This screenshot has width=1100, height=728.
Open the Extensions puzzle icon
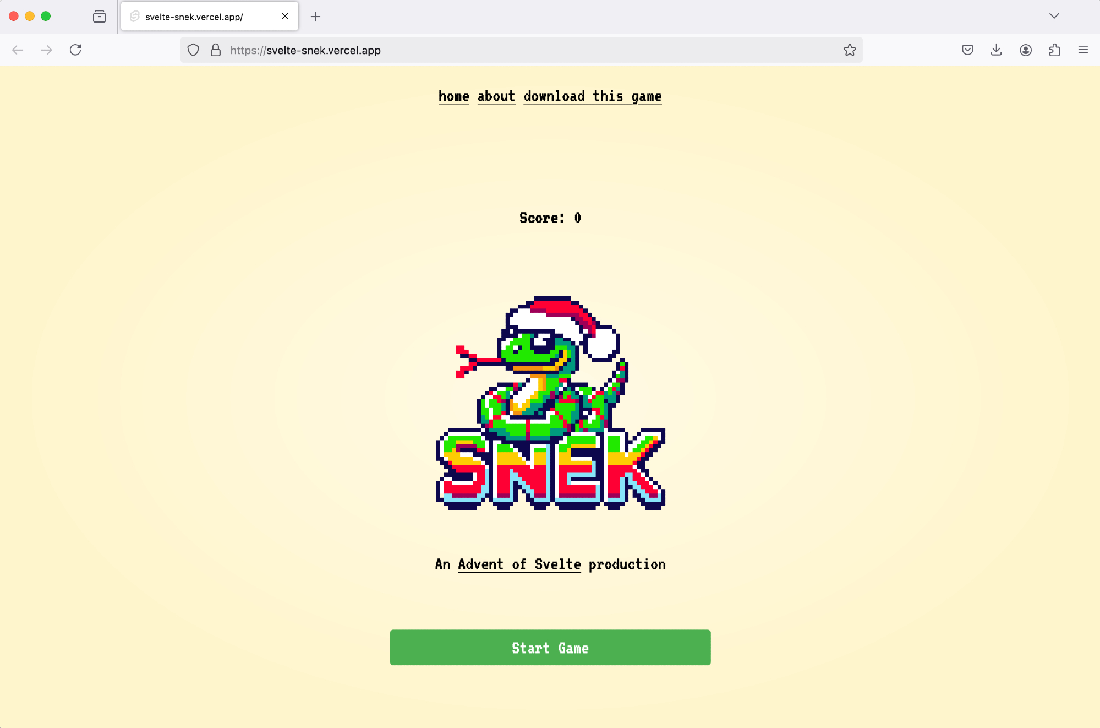pyautogui.click(x=1055, y=50)
